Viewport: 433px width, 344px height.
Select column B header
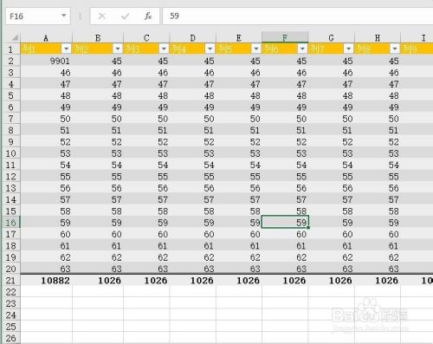98,38
